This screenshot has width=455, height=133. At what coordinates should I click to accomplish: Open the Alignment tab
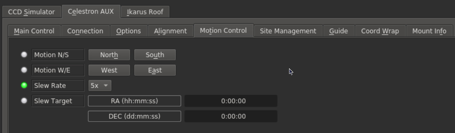(x=170, y=31)
